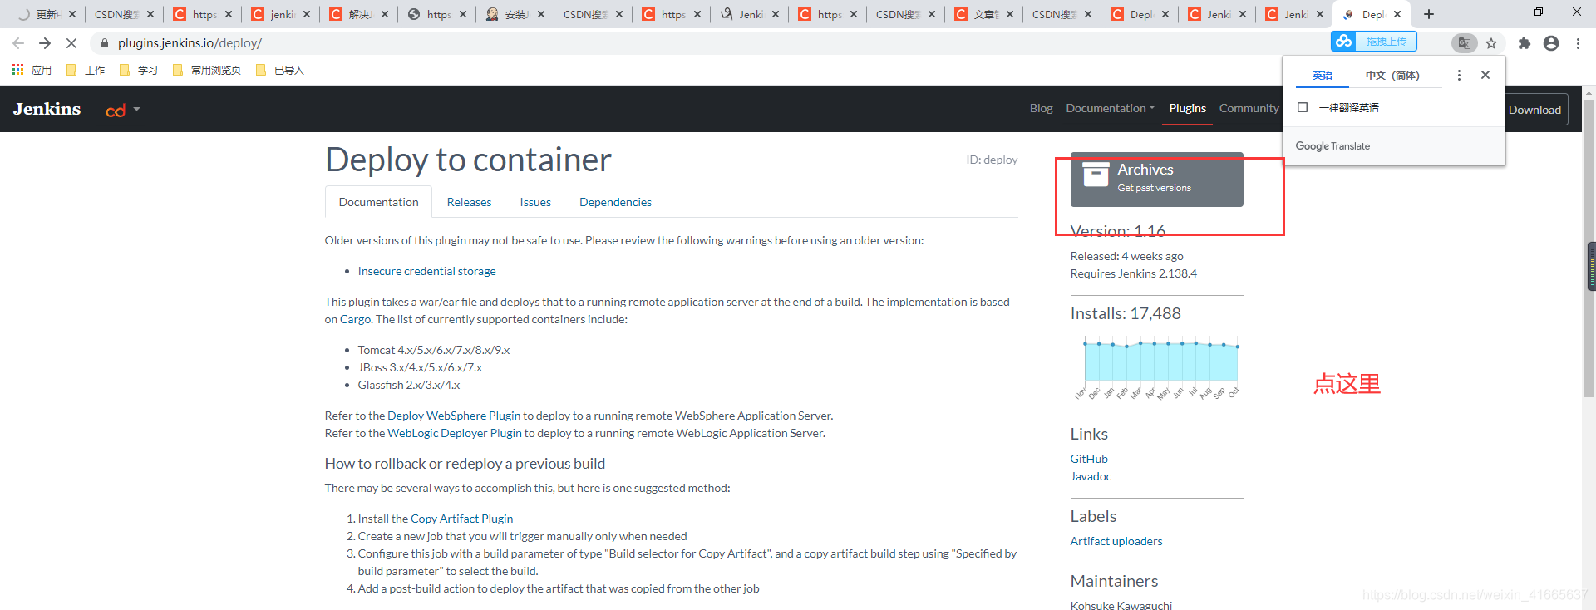Screen dimensions: 1596x610
Task: Click the browser forward arrow
Action: 45,43
